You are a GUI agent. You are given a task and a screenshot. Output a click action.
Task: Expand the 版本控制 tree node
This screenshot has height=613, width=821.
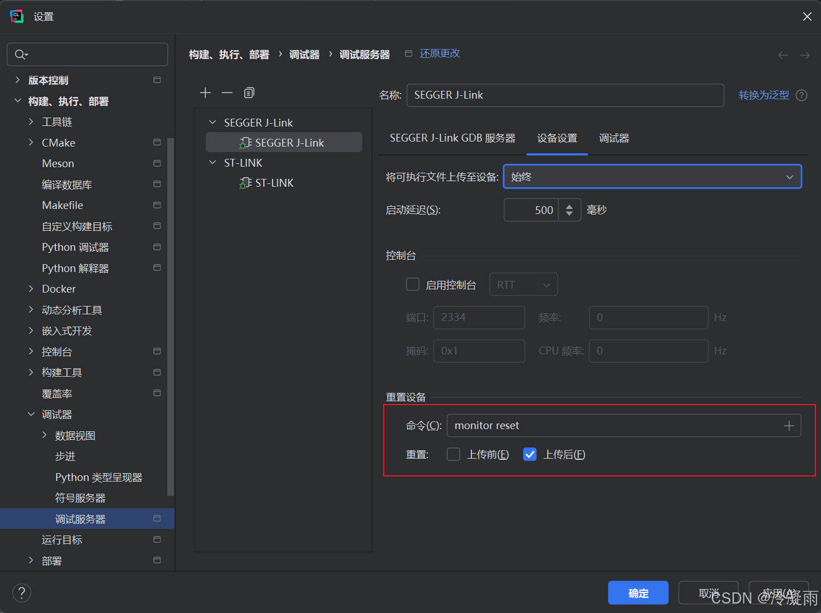click(x=18, y=80)
